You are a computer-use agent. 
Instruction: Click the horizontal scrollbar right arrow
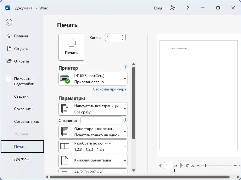click(x=238, y=177)
